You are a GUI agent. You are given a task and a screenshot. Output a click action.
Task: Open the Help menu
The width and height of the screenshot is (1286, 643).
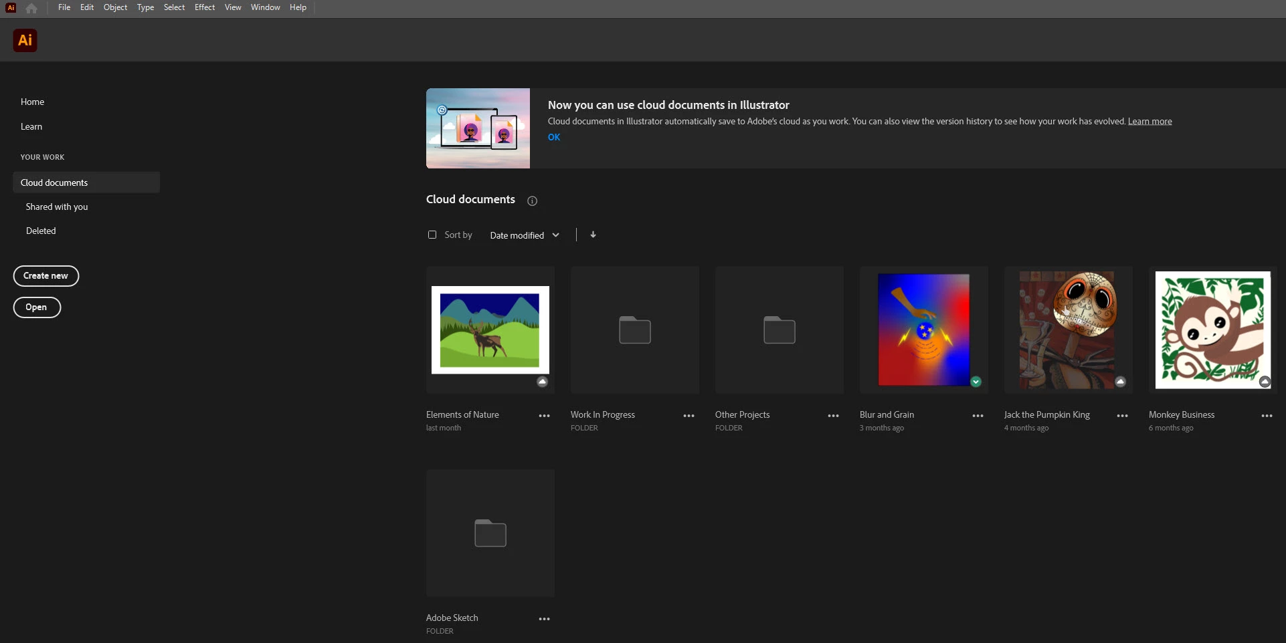pyautogui.click(x=298, y=7)
